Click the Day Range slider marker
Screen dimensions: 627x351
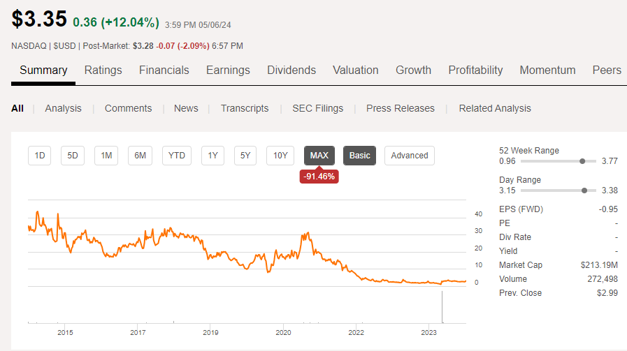[x=584, y=191]
